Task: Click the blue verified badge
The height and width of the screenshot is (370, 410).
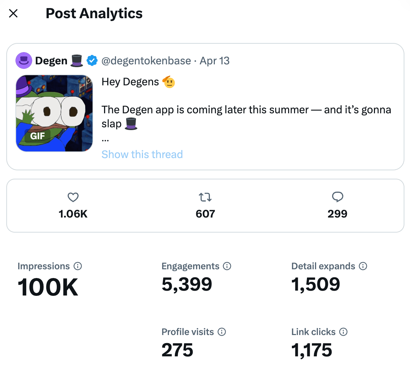Action: tap(92, 61)
